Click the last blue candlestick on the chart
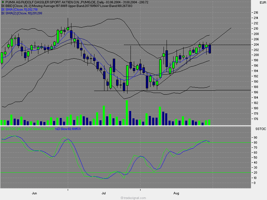This screenshot has height=200, width=267. 210,49
